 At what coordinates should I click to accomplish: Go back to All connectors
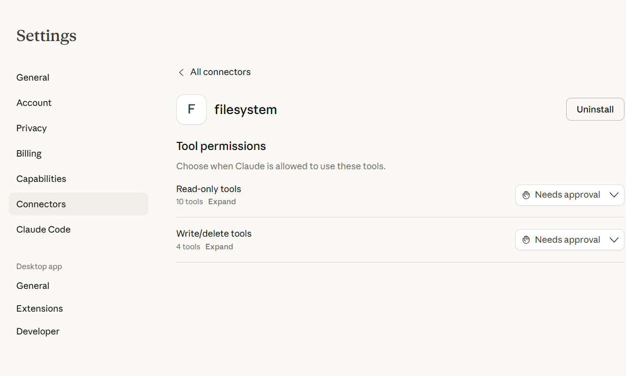[x=220, y=72]
